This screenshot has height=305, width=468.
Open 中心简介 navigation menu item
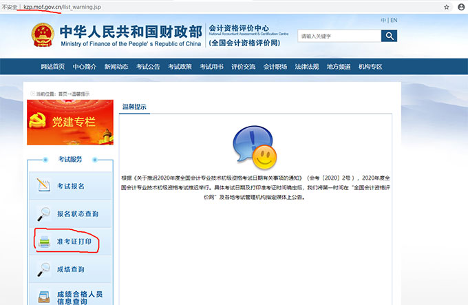coord(84,67)
